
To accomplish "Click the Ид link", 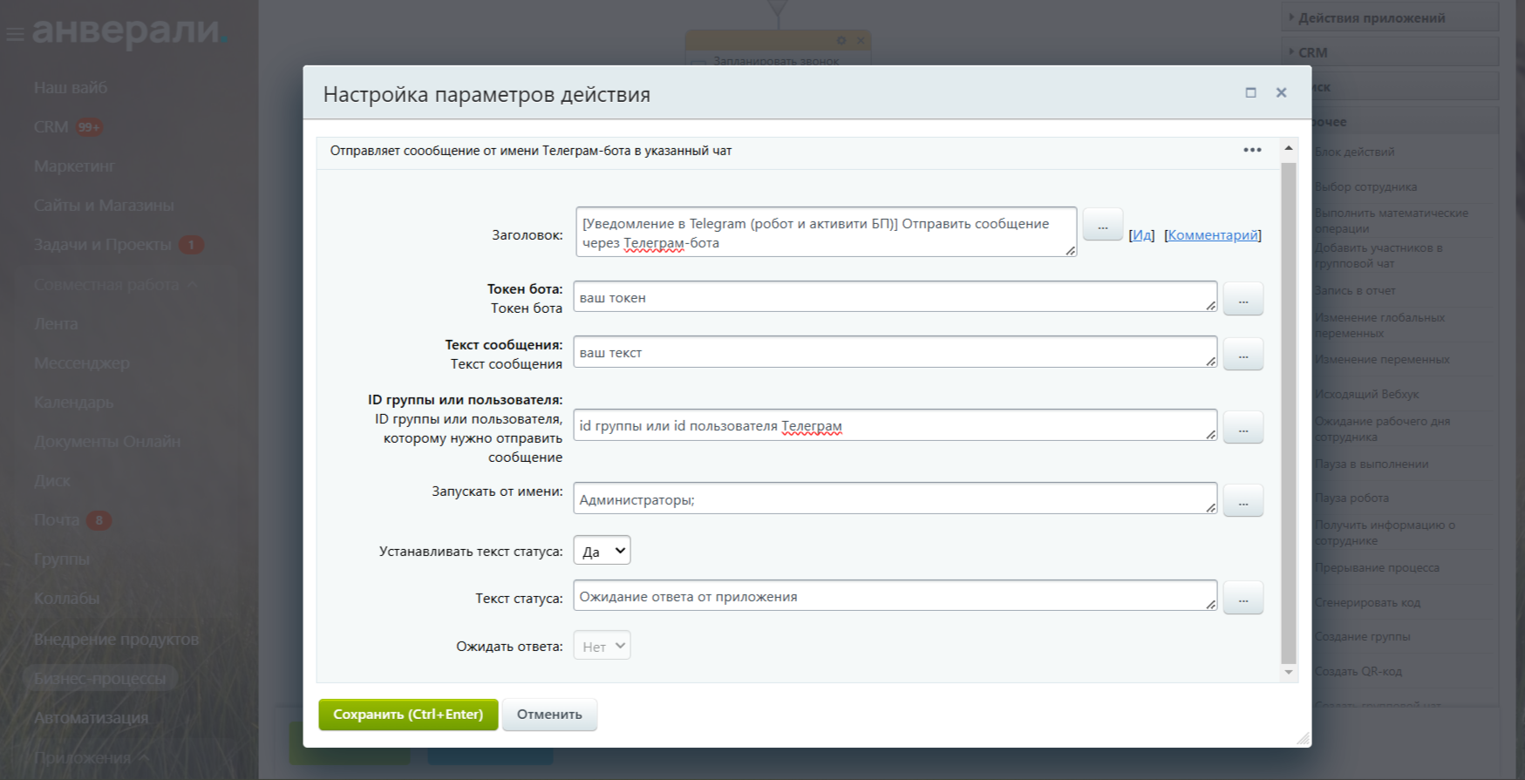I will coord(1141,235).
